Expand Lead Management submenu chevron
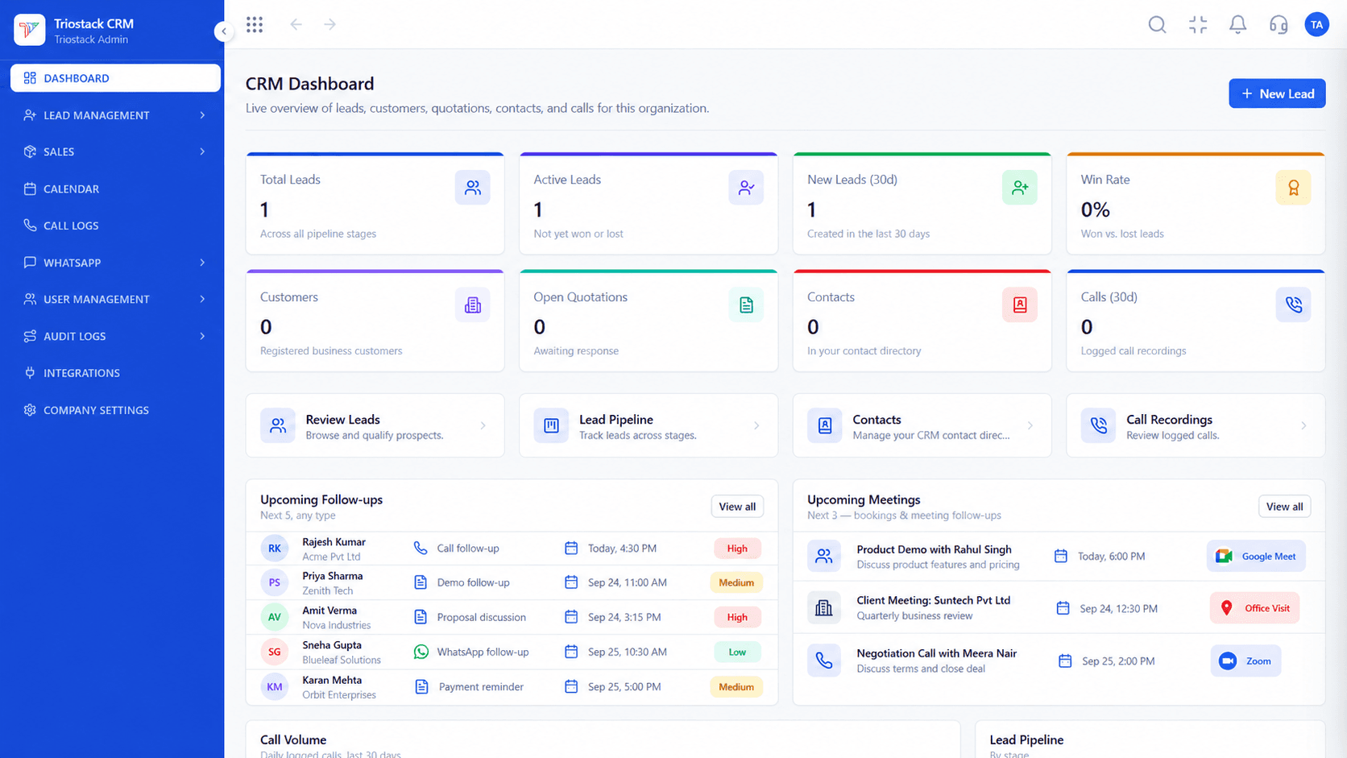 pos(202,115)
